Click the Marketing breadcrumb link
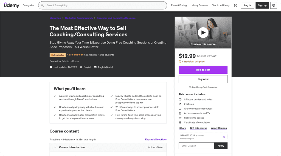This screenshot has height=156, width=281. [x=55, y=18]
